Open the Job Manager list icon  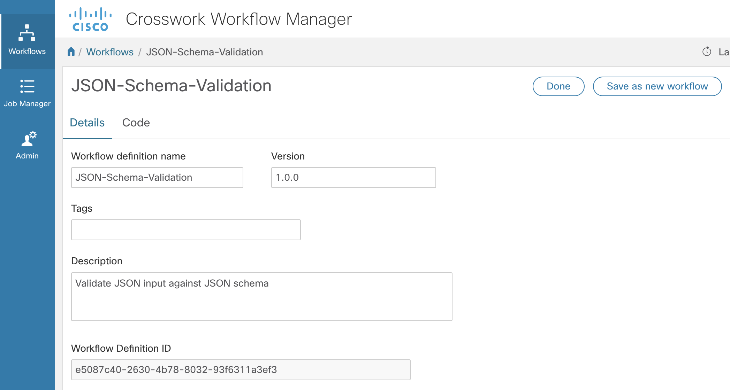(27, 86)
